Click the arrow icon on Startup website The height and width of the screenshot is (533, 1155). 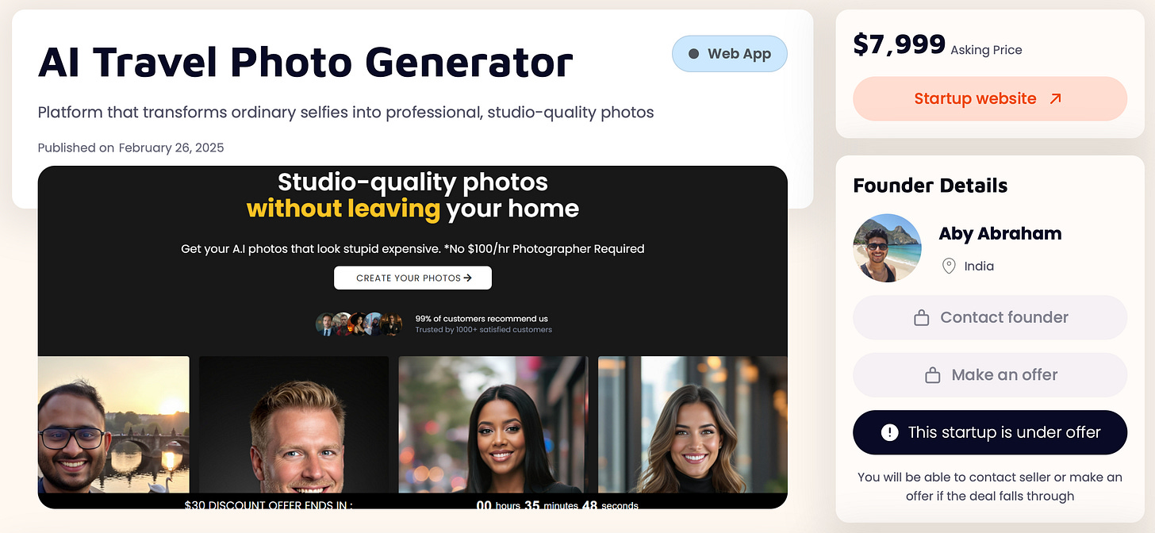(x=1055, y=99)
